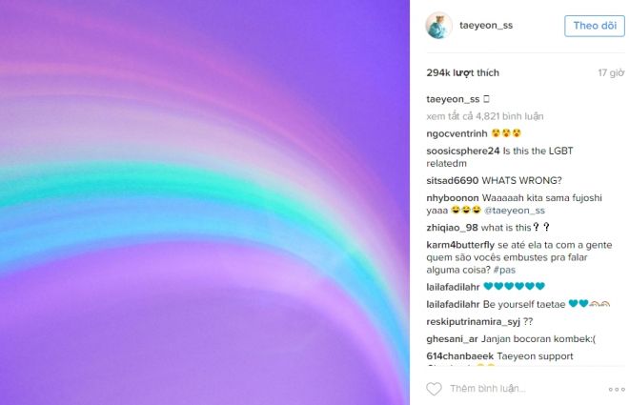Click the Theo dõi follow button

595,26
